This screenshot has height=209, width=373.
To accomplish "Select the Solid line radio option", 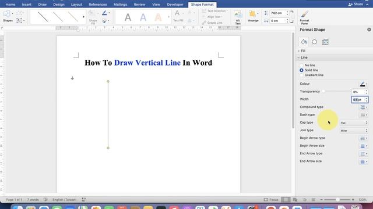I will 302,70.
